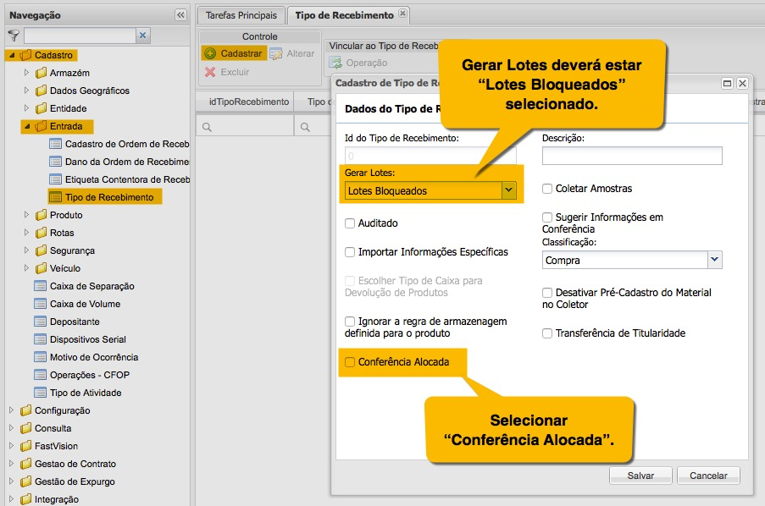The height and width of the screenshot is (506, 765).
Task: Click the Salvar button
Action: point(640,476)
